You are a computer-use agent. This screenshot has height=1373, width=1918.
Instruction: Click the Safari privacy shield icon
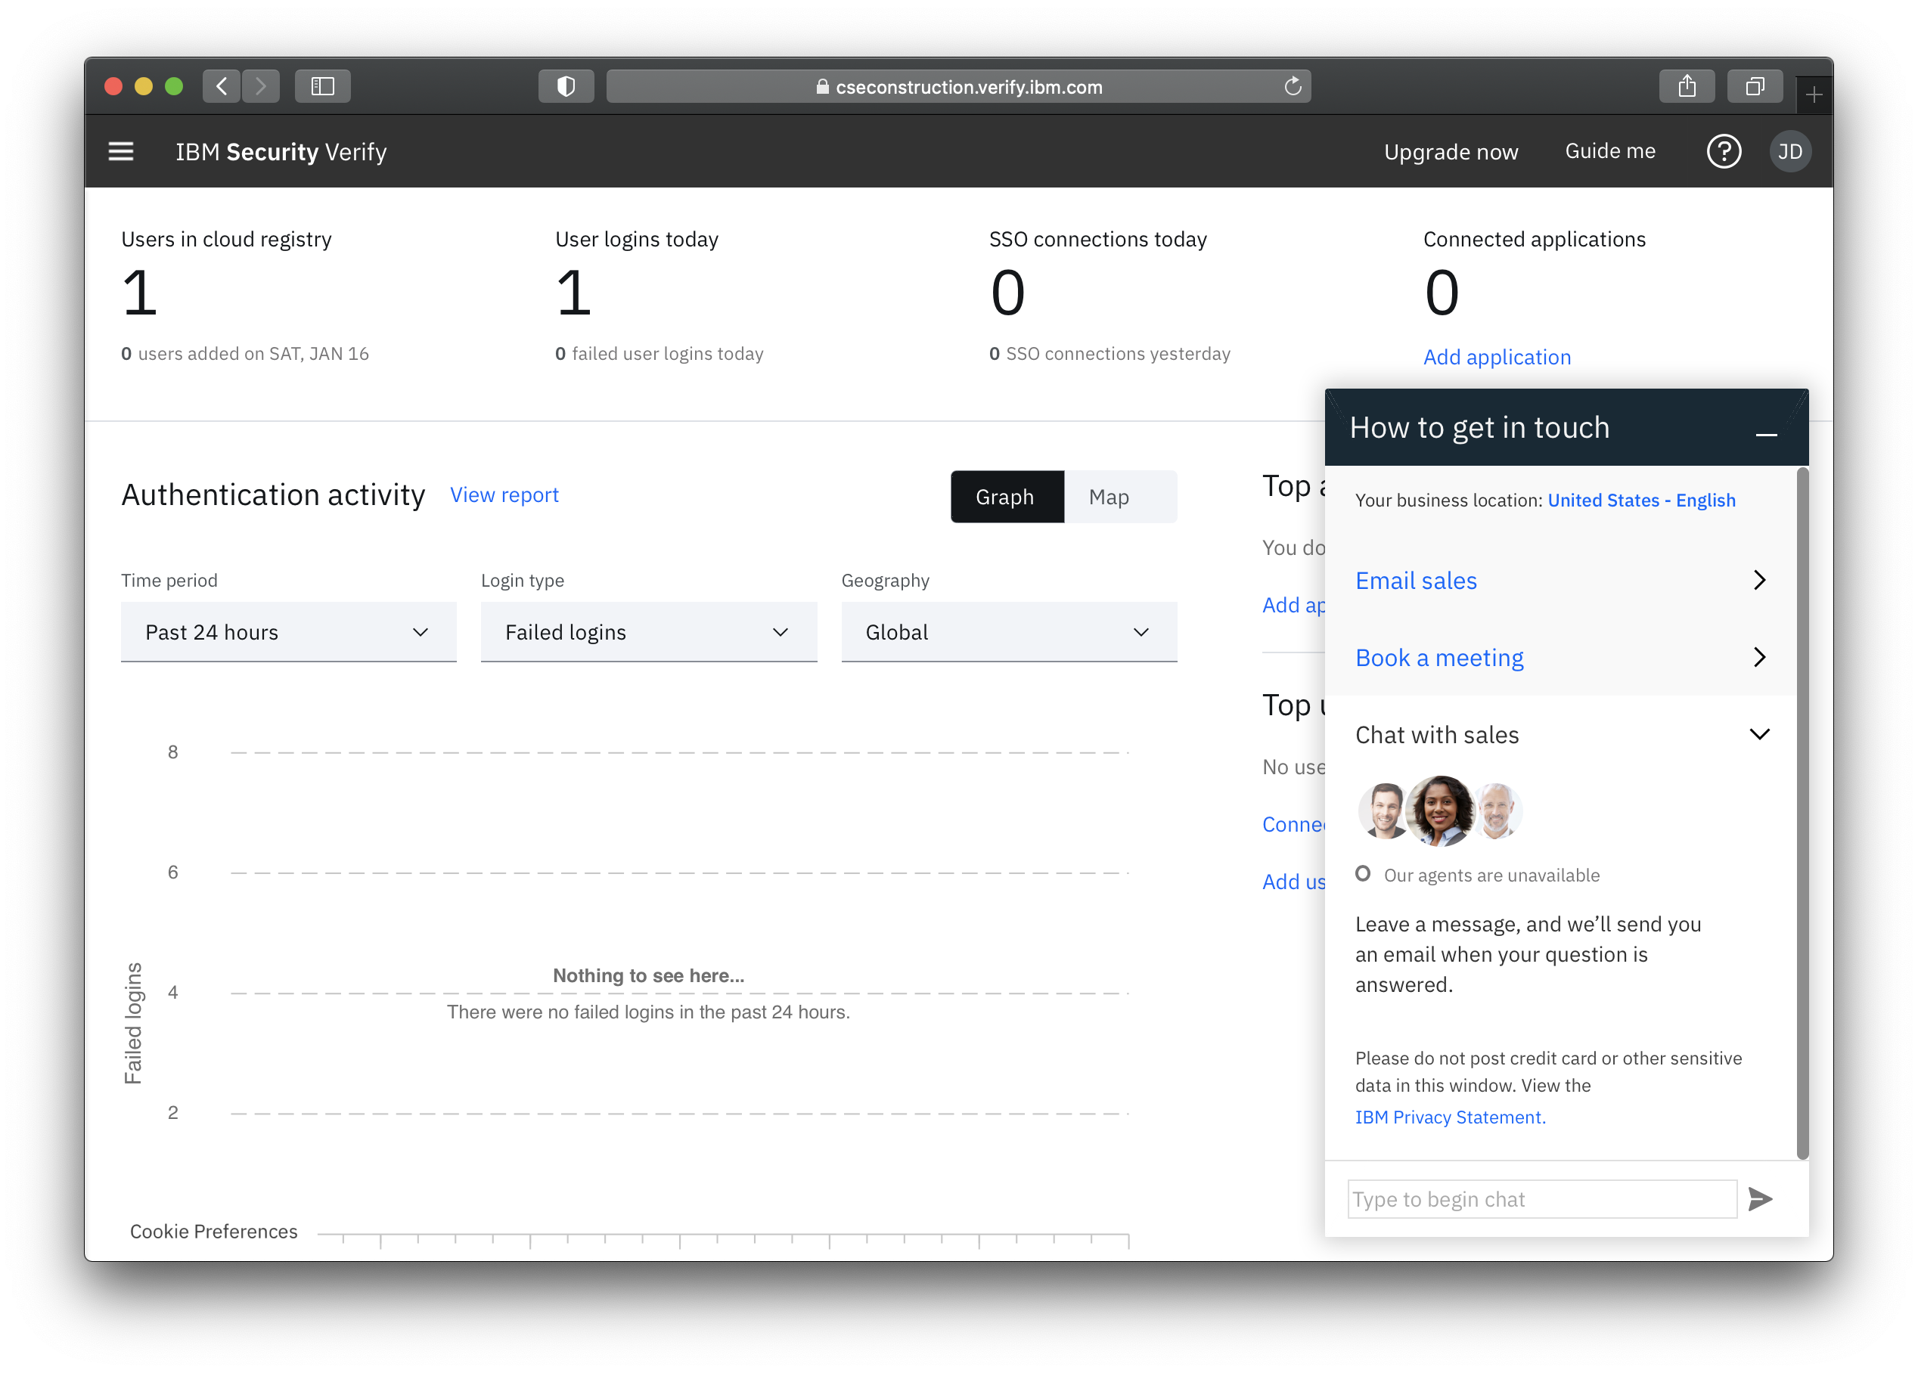click(566, 86)
